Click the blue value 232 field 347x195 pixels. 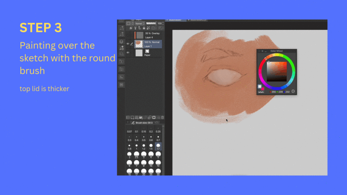(287, 92)
